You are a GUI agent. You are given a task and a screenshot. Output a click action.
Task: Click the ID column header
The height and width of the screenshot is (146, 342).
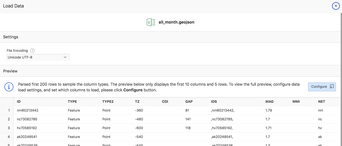tap(19, 101)
